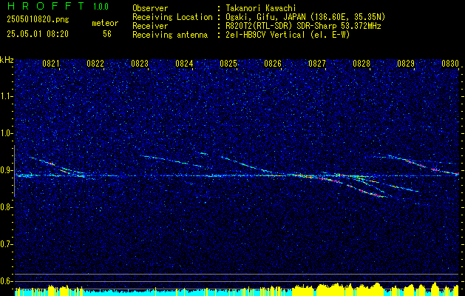Click the 0.8 kHz frequency label
Viewport: 465px width, 296px height.
click(7, 207)
